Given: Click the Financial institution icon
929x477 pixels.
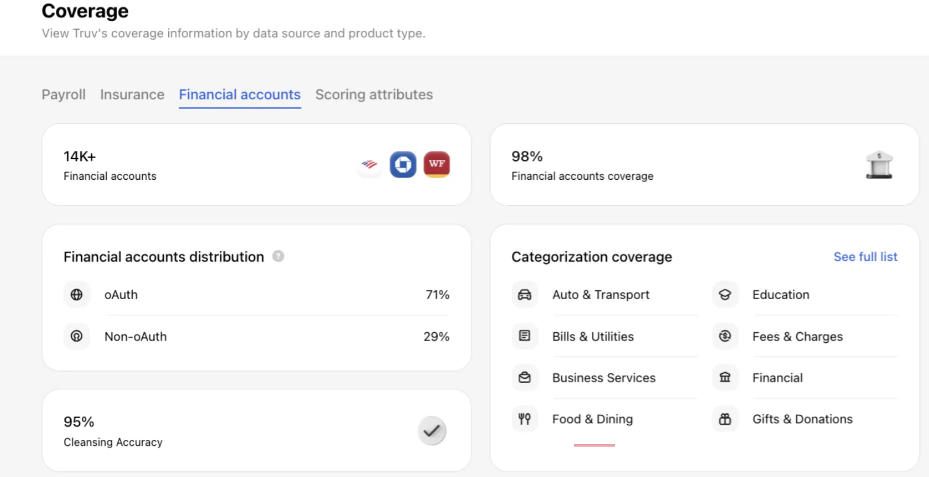Looking at the screenshot, I should [x=725, y=377].
